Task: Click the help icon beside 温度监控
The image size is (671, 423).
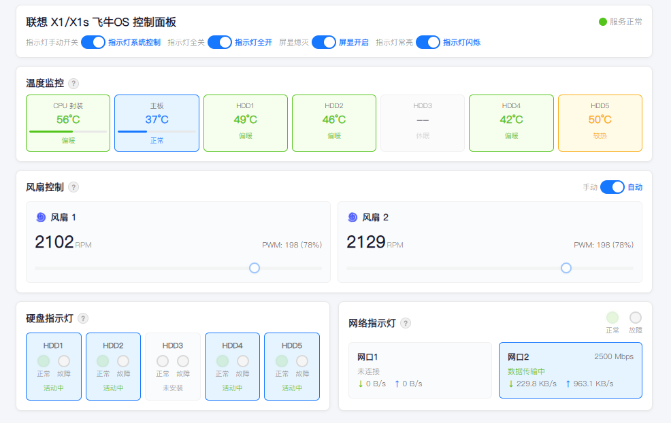Action: point(73,84)
